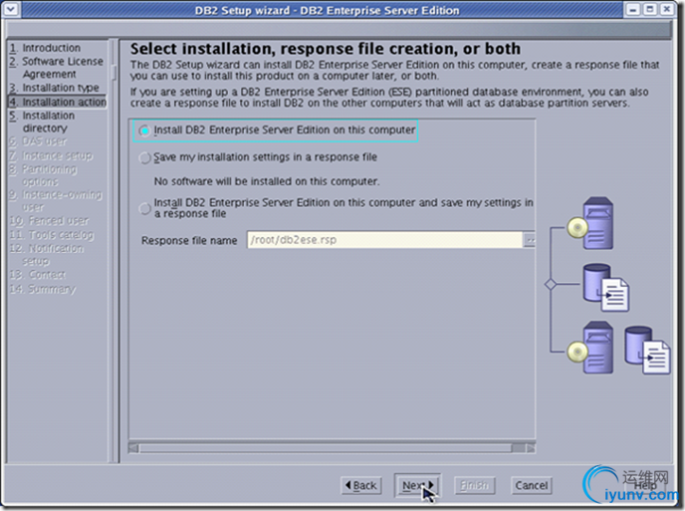Click step 12 Notification setup
The height and width of the screenshot is (511, 685).
pos(47,254)
